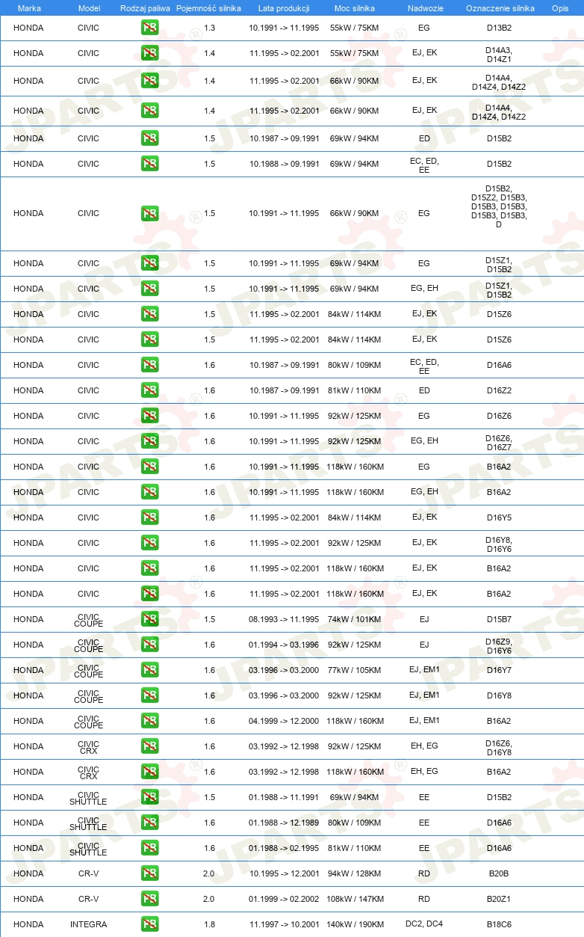Click the fuel icon in the CR-V B20B row
The width and height of the screenshot is (584, 937).
click(x=149, y=873)
